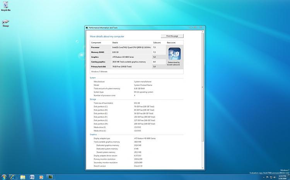Maximize the Performance Information and Tools window

click(x=195, y=27)
